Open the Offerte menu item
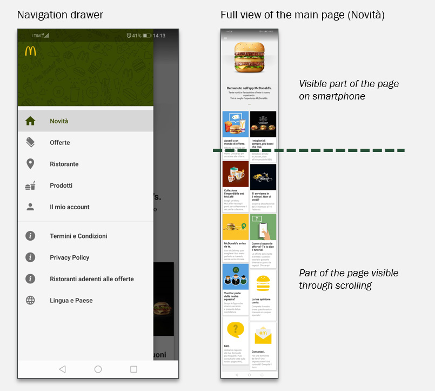435x391 pixels. pos(60,142)
